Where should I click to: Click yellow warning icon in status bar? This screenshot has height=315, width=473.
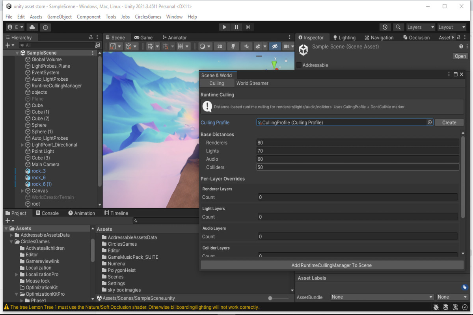(6, 307)
